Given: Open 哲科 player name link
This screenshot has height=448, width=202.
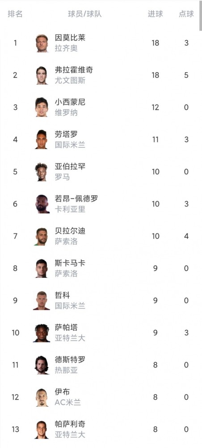Looking at the screenshot, I should [x=63, y=295].
